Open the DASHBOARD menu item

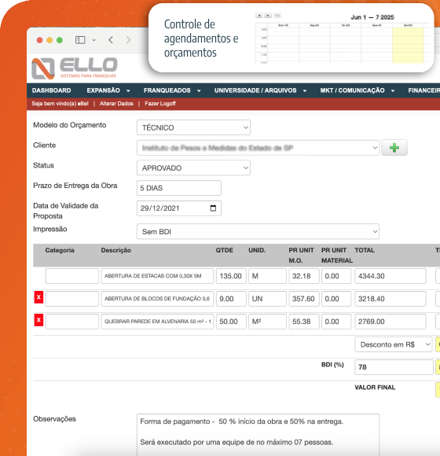(51, 90)
